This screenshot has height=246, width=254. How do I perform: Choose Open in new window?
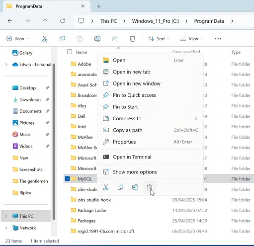pos(150,83)
